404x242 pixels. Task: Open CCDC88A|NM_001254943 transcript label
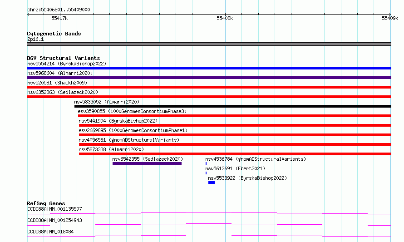[x=54, y=220]
